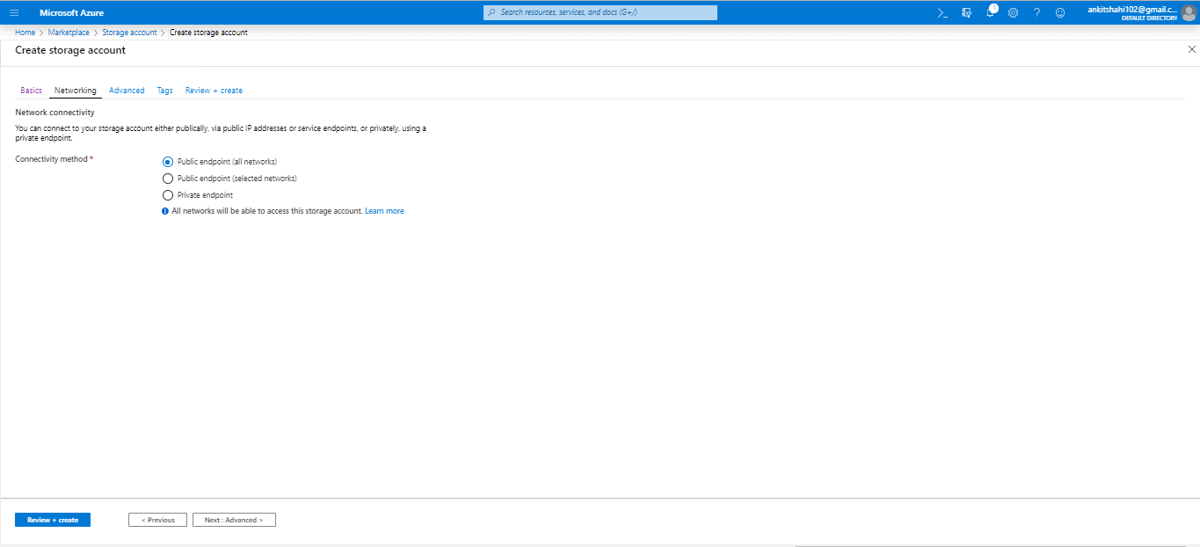Click the resource search bar

point(599,11)
